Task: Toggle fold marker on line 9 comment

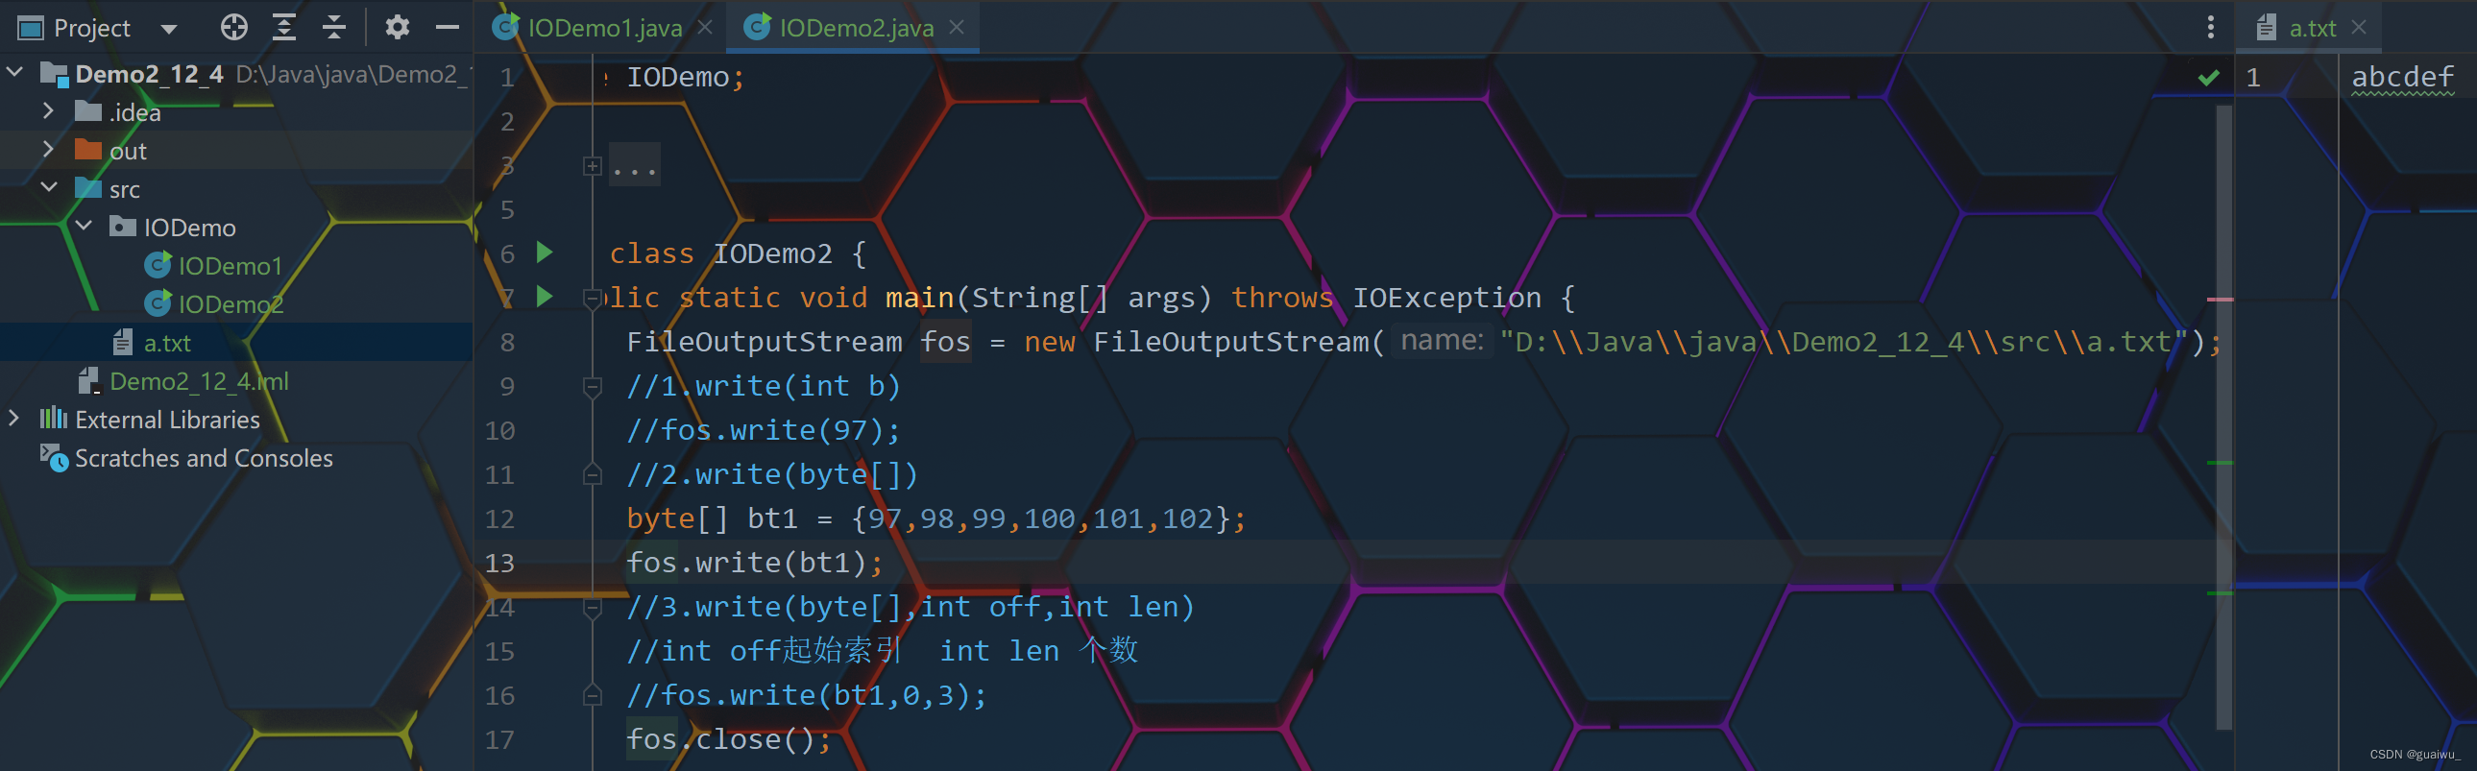Action: pyautogui.click(x=593, y=387)
